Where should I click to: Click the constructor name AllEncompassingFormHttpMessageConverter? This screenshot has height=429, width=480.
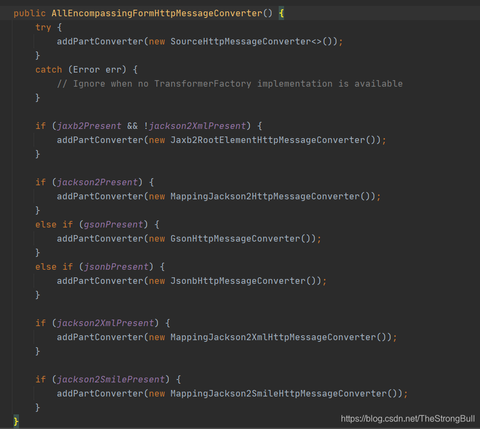[157, 13]
